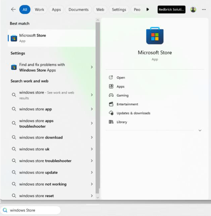Select the 'windows store update' suggestion
The height and width of the screenshot is (216, 211).
(x=52, y=173)
